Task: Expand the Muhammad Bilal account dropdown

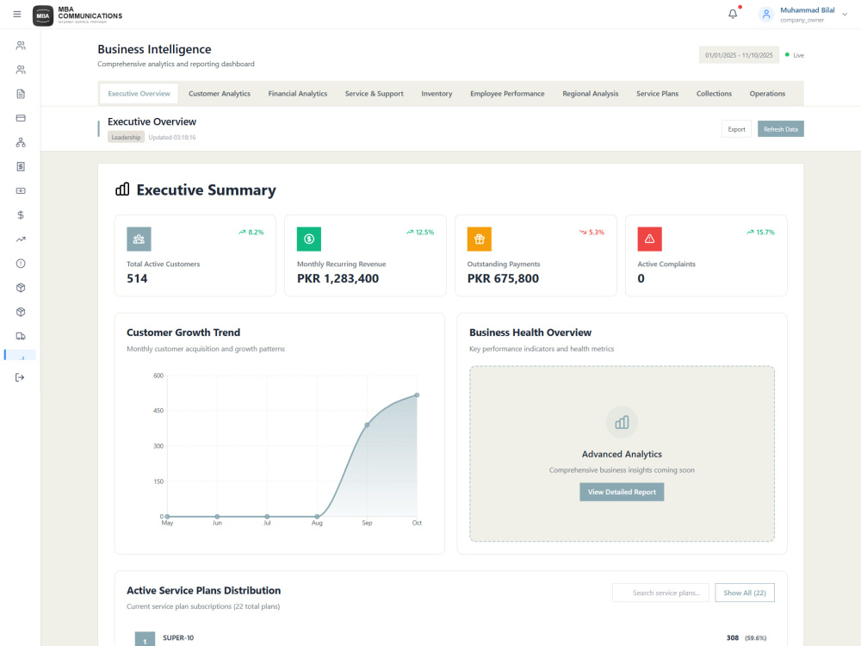Action: click(845, 15)
